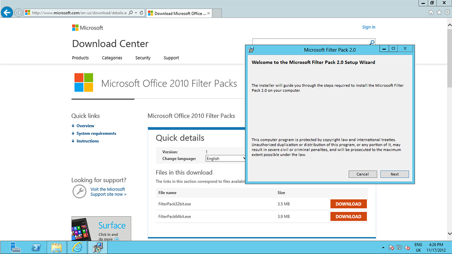The height and width of the screenshot is (254, 452).
Task: Click the browser address bar URL
Action: [x=79, y=13]
